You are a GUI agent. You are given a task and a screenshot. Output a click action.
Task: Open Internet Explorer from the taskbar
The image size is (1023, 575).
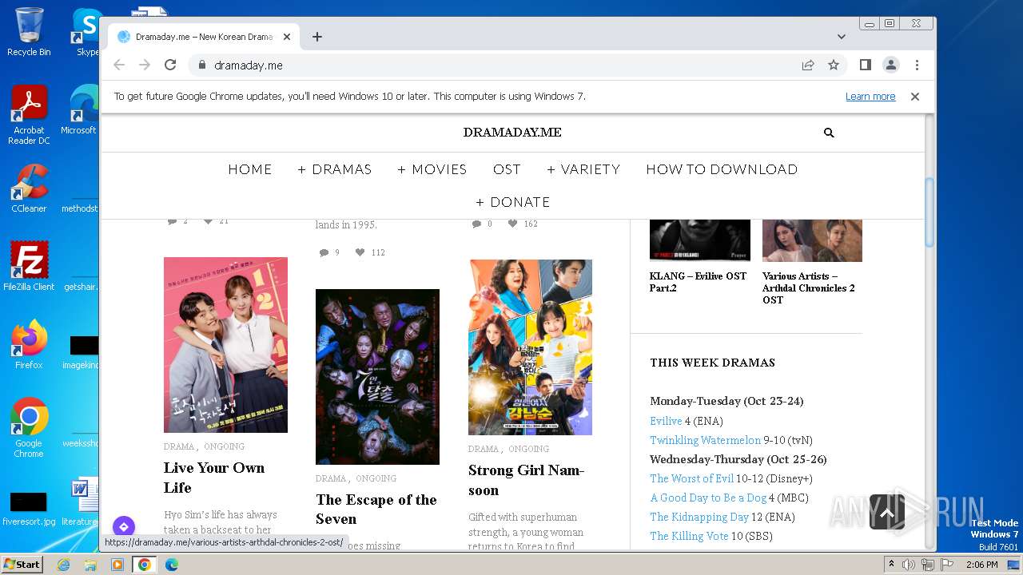63,565
